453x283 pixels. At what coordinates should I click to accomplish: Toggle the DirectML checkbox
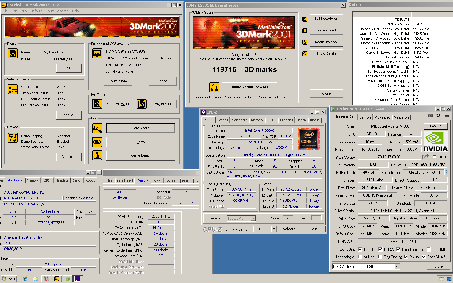[428, 249]
